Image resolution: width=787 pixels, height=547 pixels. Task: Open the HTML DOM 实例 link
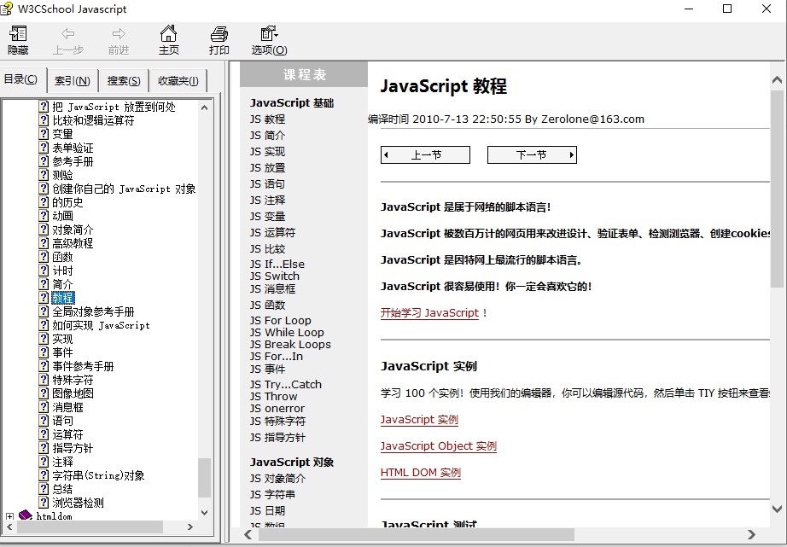pyautogui.click(x=421, y=473)
